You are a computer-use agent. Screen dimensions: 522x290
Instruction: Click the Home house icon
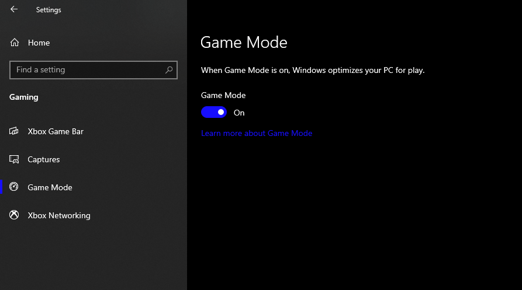pyautogui.click(x=14, y=43)
